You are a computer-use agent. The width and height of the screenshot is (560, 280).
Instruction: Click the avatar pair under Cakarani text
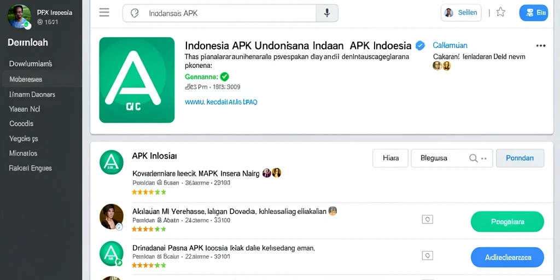point(442,66)
